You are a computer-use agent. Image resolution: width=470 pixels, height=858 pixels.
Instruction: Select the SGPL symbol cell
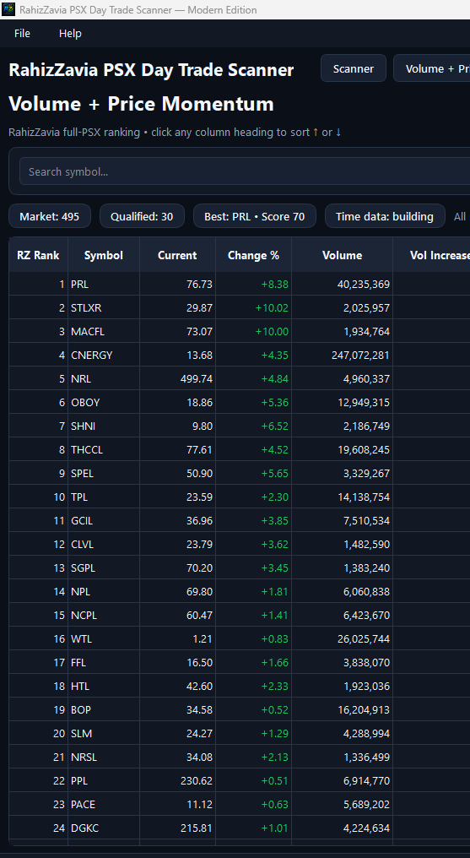pos(103,568)
